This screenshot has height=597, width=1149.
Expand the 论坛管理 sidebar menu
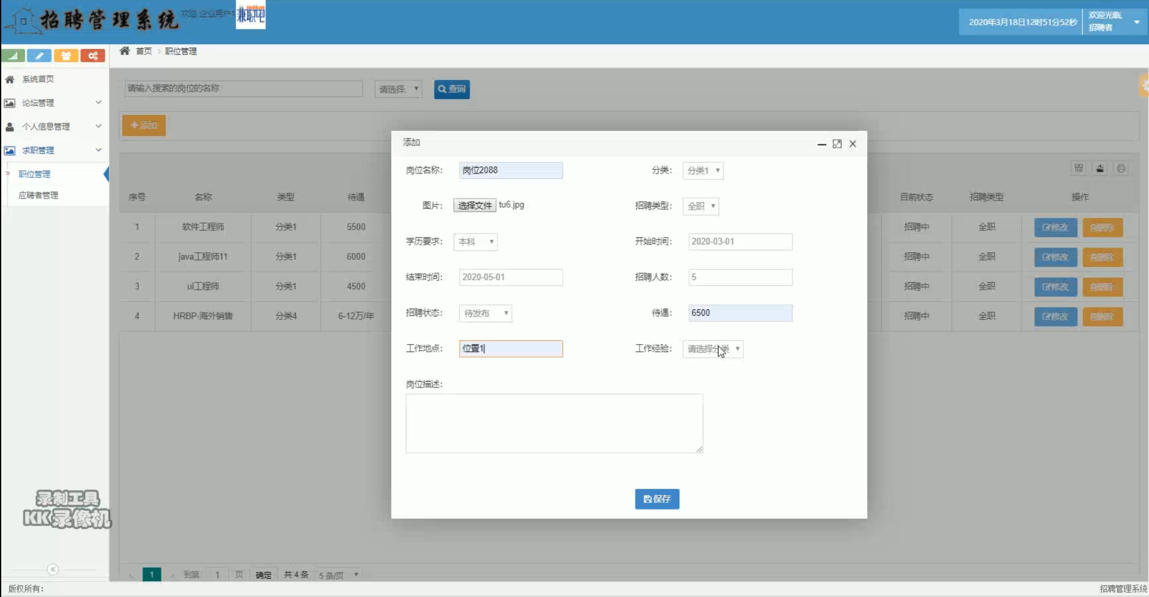(x=54, y=103)
